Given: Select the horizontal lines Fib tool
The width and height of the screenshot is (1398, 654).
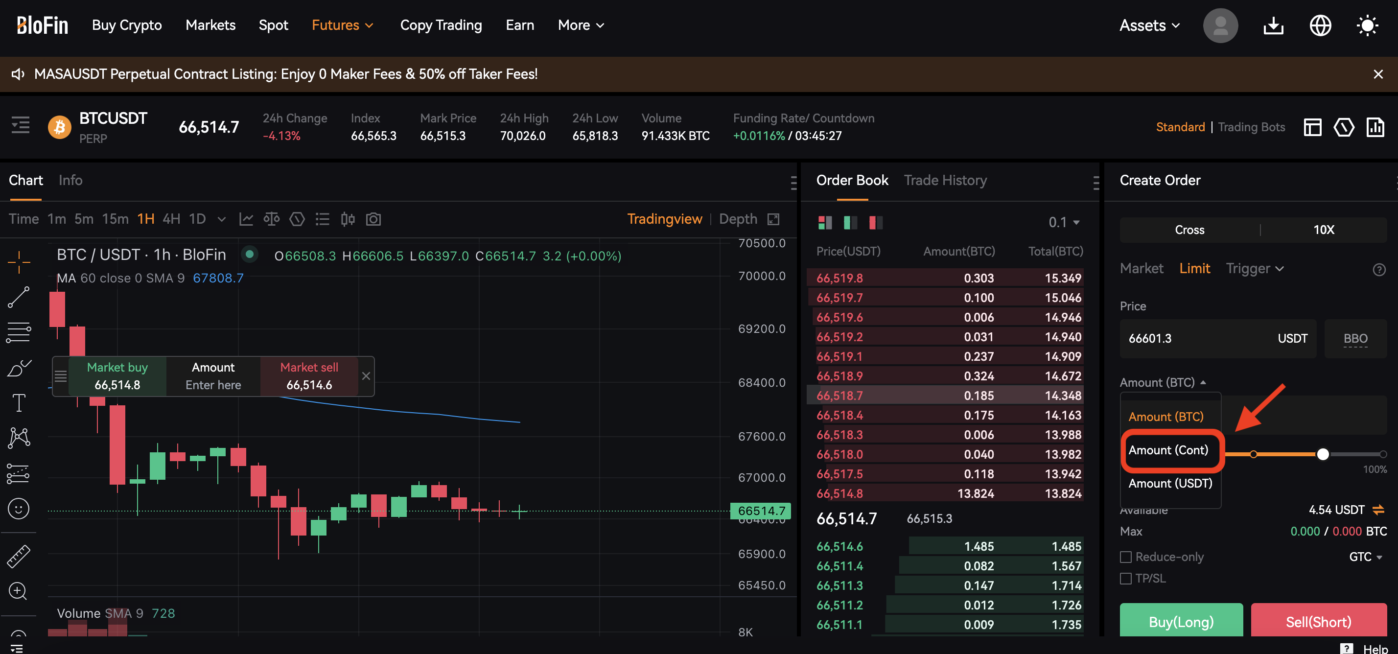Looking at the screenshot, I should pyautogui.click(x=19, y=332).
